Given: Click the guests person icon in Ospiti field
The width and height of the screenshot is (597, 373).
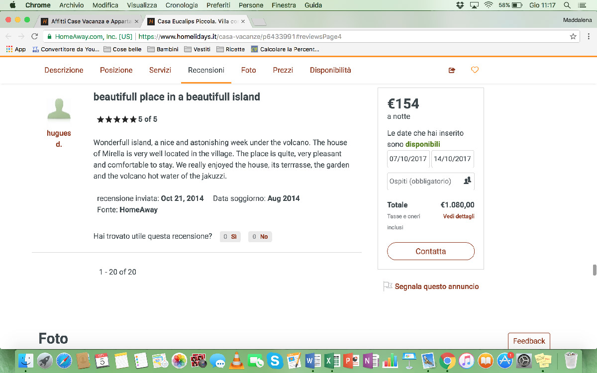Looking at the screenshot, I should (467, 181).
